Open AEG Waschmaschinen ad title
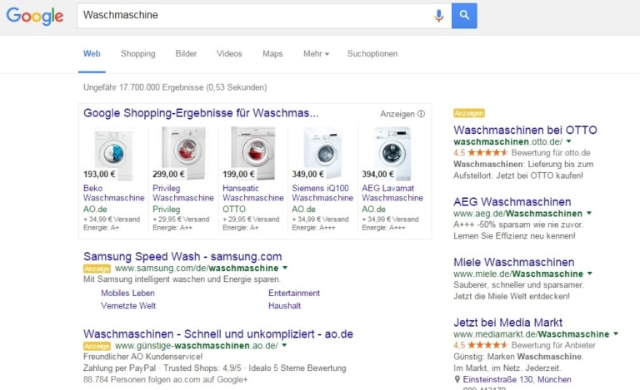This screenshot has height=390, width=640. 512,201
